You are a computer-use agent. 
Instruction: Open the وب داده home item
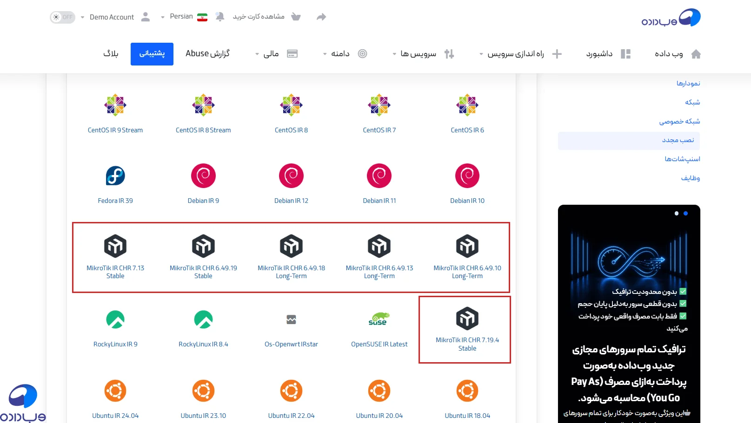[x=669, y=54]
